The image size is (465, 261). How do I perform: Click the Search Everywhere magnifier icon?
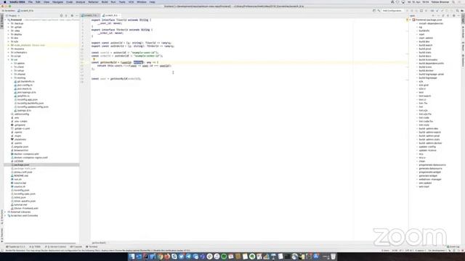(x=457, y=11)
